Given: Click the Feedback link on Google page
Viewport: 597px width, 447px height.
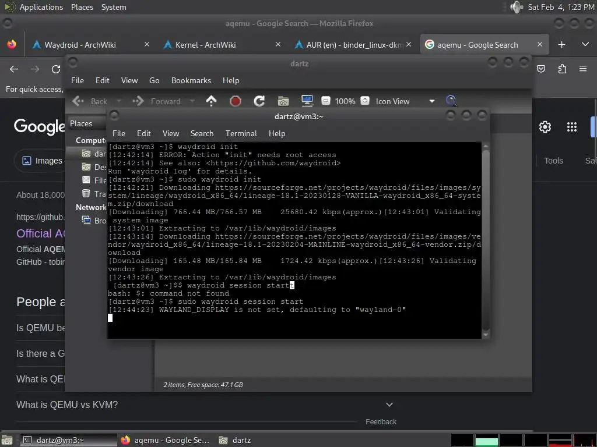Looking at the screenshot, I should 381,422.
